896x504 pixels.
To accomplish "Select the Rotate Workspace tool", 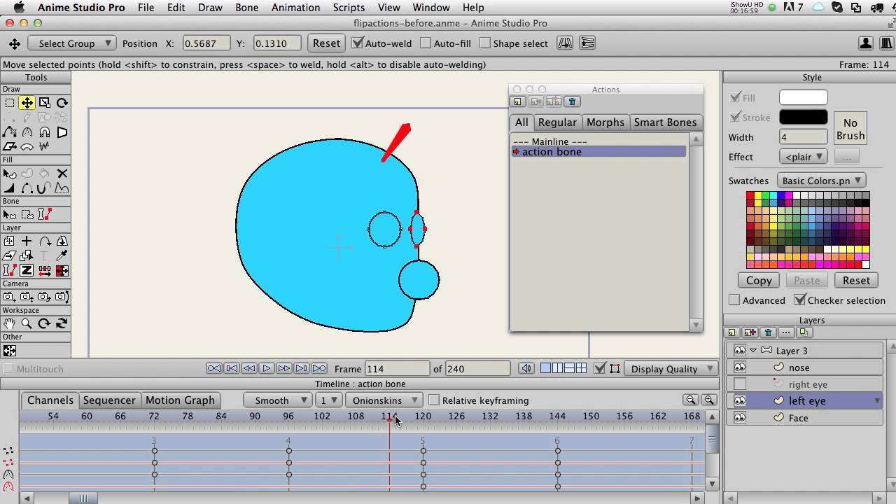I will pyautogui.click(x=44, y=324).
